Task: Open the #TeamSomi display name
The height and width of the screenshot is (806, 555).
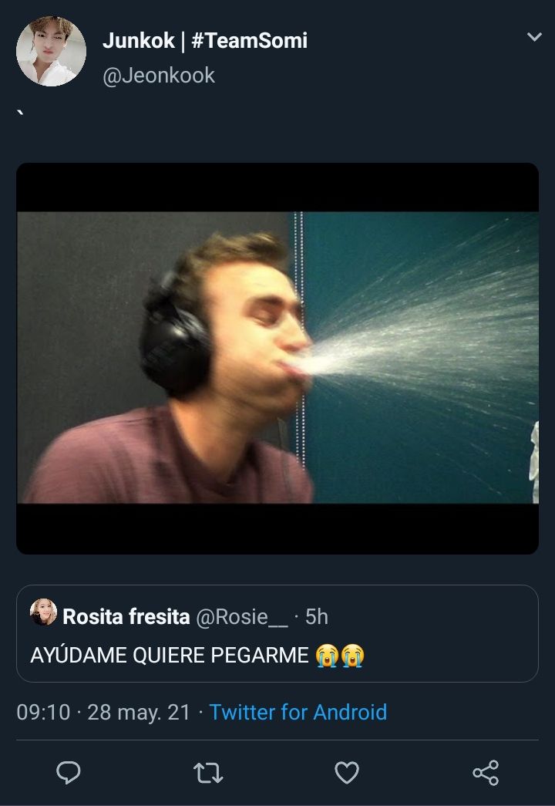Action: (x=249, y=41)
